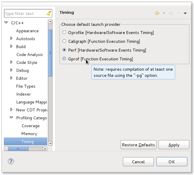Image resolution: width=194 pixels, height=175 pixels.
Task: Open the Code Analysis preferences page
Action: (x=29, y=55)
